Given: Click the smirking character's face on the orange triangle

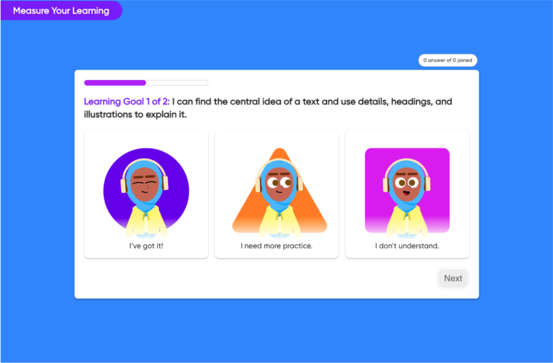Looking at the screenshot, I should point(279,185).
